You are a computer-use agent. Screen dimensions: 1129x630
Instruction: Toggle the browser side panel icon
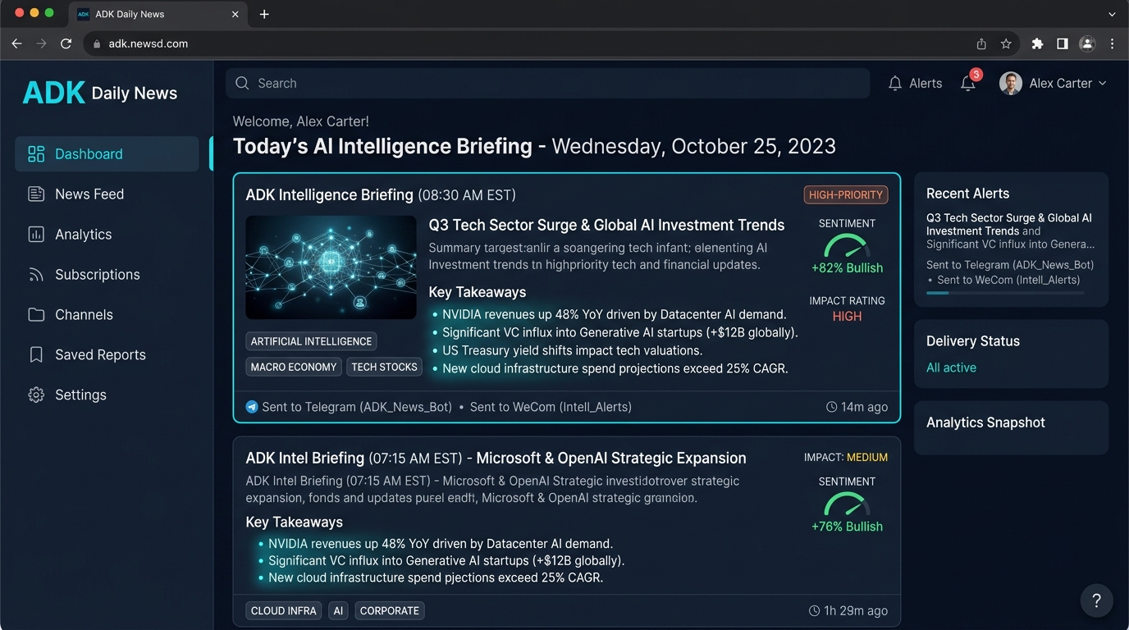pos(1063,43)
